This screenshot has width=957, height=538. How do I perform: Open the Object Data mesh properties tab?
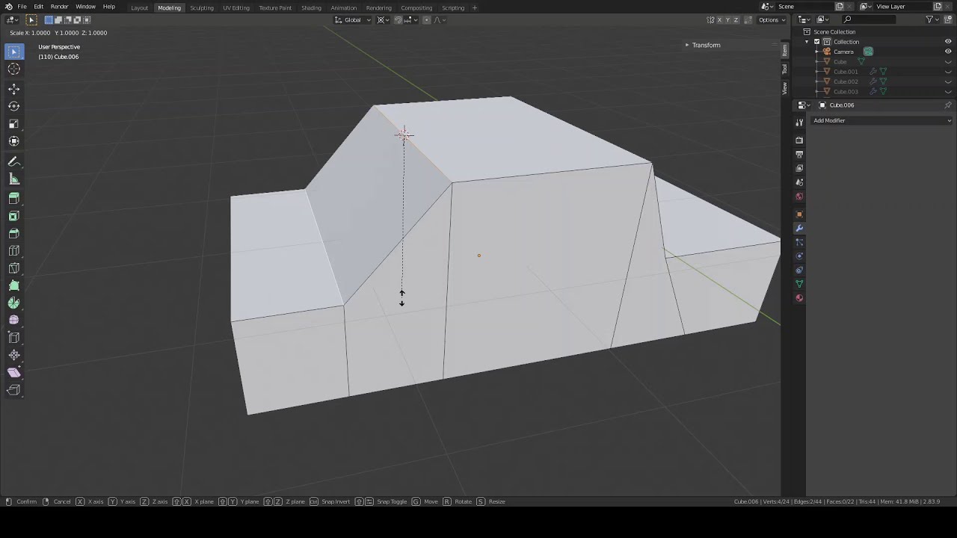799,284
